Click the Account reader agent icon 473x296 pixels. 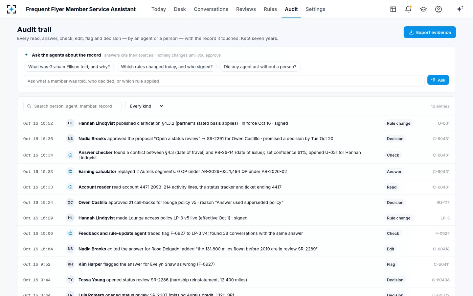coord(70,187)
